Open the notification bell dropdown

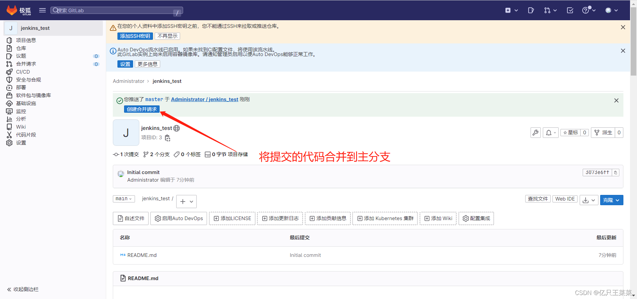point(551,133)
